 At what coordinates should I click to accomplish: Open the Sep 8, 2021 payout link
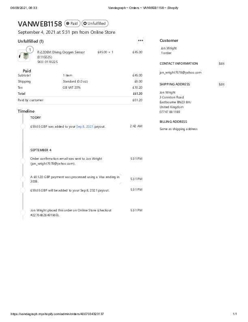pyautogui.click(x=85, y=126)
